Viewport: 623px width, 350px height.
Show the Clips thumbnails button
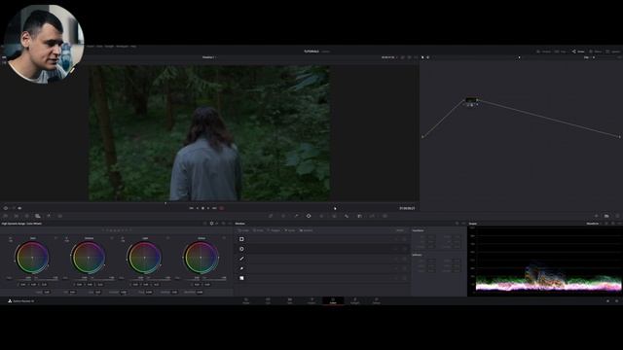pos(562,52)
